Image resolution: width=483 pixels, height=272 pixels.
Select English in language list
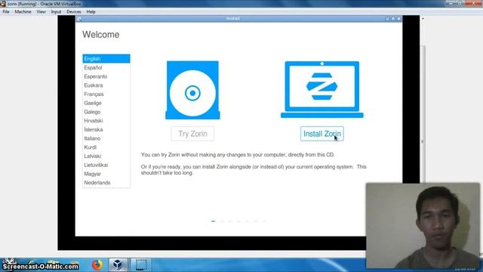pos(106,59)
